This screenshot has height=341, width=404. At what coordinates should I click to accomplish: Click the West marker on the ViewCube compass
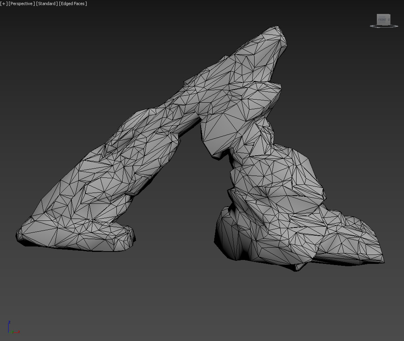pyautogui.click(x=370, y=26)
